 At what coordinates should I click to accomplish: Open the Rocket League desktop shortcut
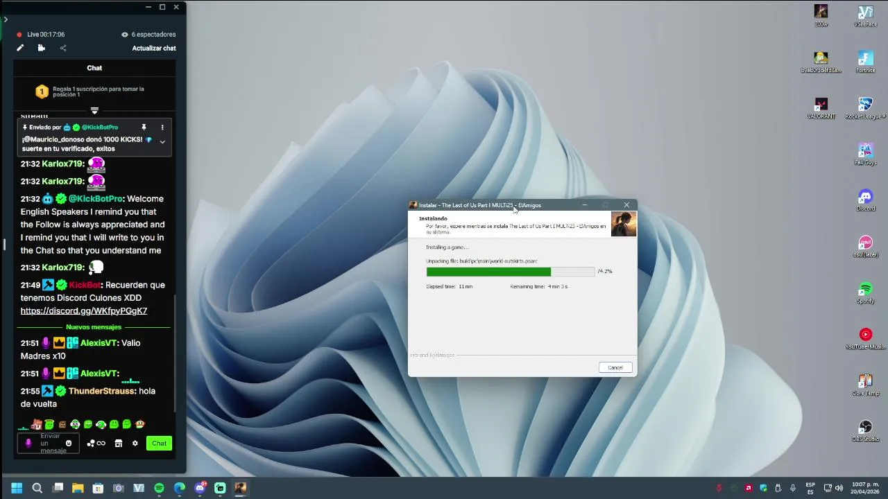865,108
